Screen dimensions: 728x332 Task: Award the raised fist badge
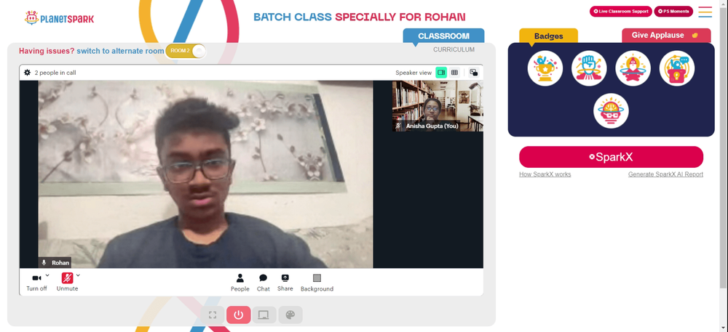[589, 68]
